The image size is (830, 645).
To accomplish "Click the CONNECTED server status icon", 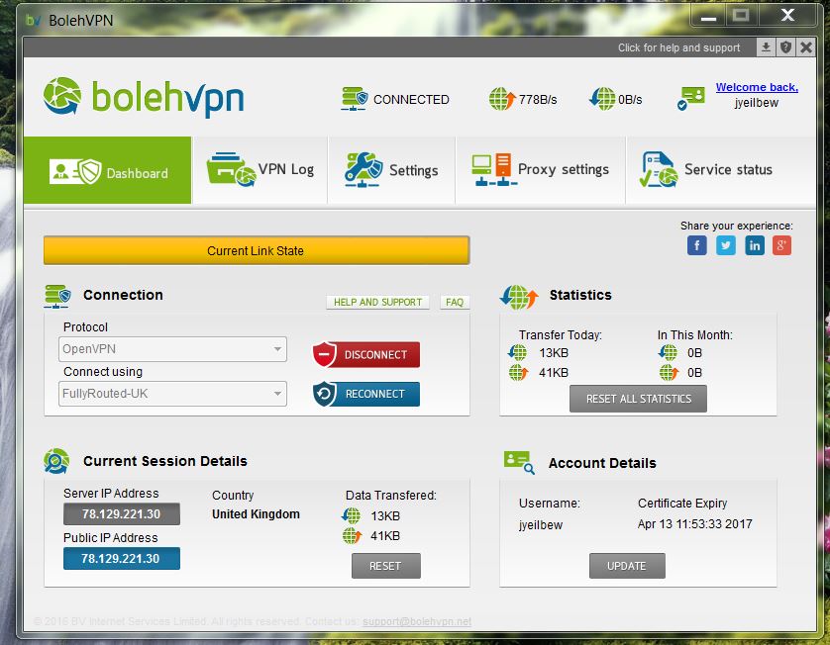I will (355, 99).
